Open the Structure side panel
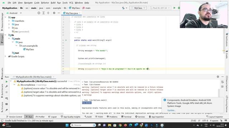 pos(2,107)
